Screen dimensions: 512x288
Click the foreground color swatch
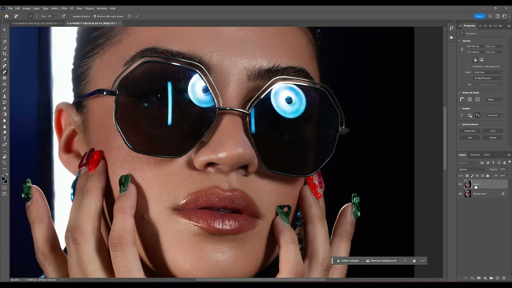pyautogui.click(x=4, y=179)
